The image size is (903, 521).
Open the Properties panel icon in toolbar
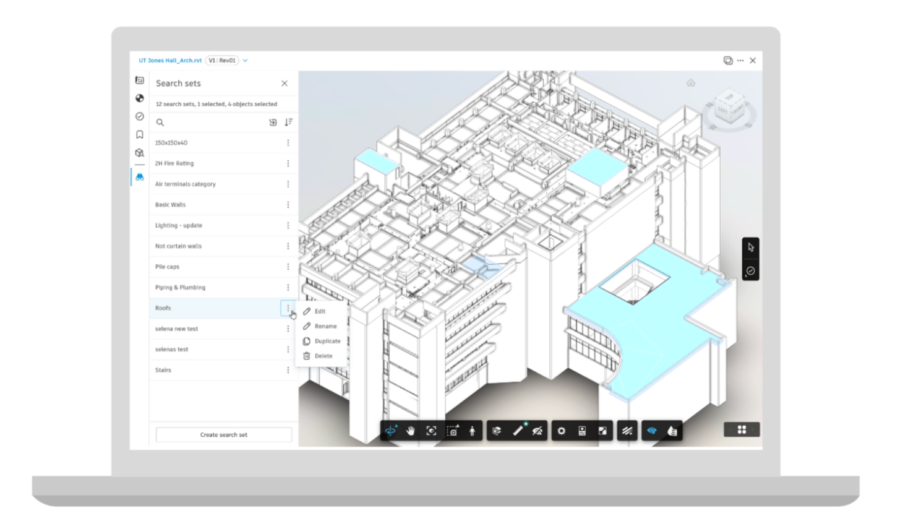[582, 431]
